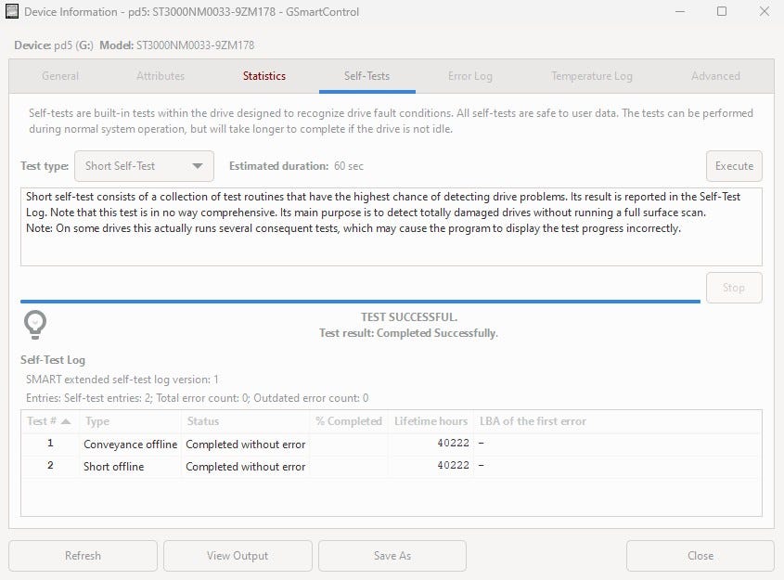Click the self-test progress bar
This screenshot has width=784, height=580.
point(360,302)
